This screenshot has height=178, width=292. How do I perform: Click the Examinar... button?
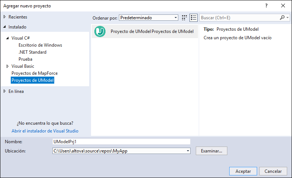tap(211, 151)
